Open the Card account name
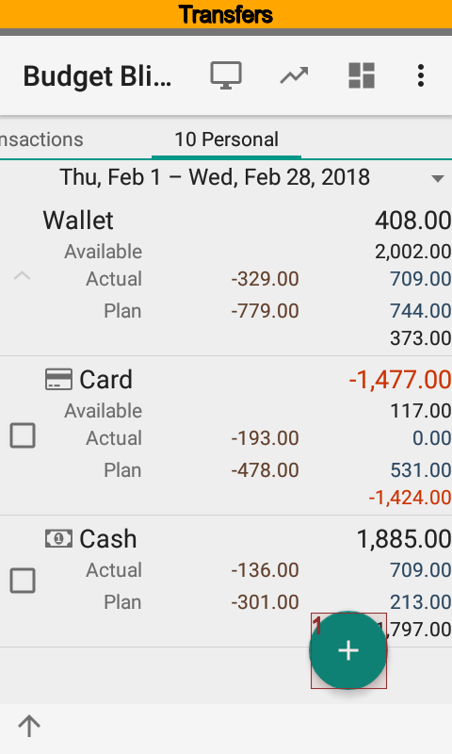452x754 pixels. [105, 380]
